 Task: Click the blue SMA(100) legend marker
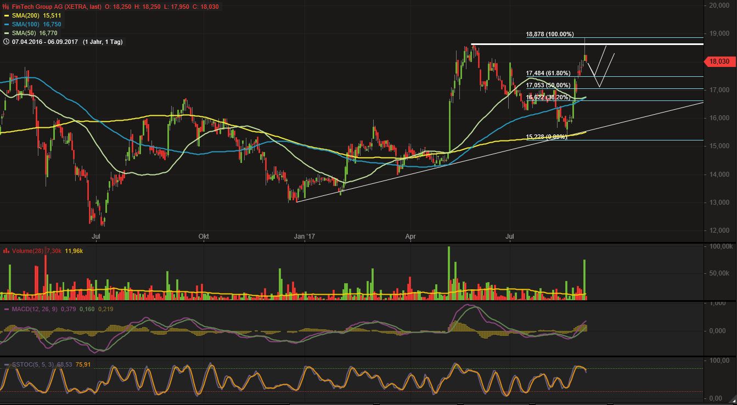point(6,25)
